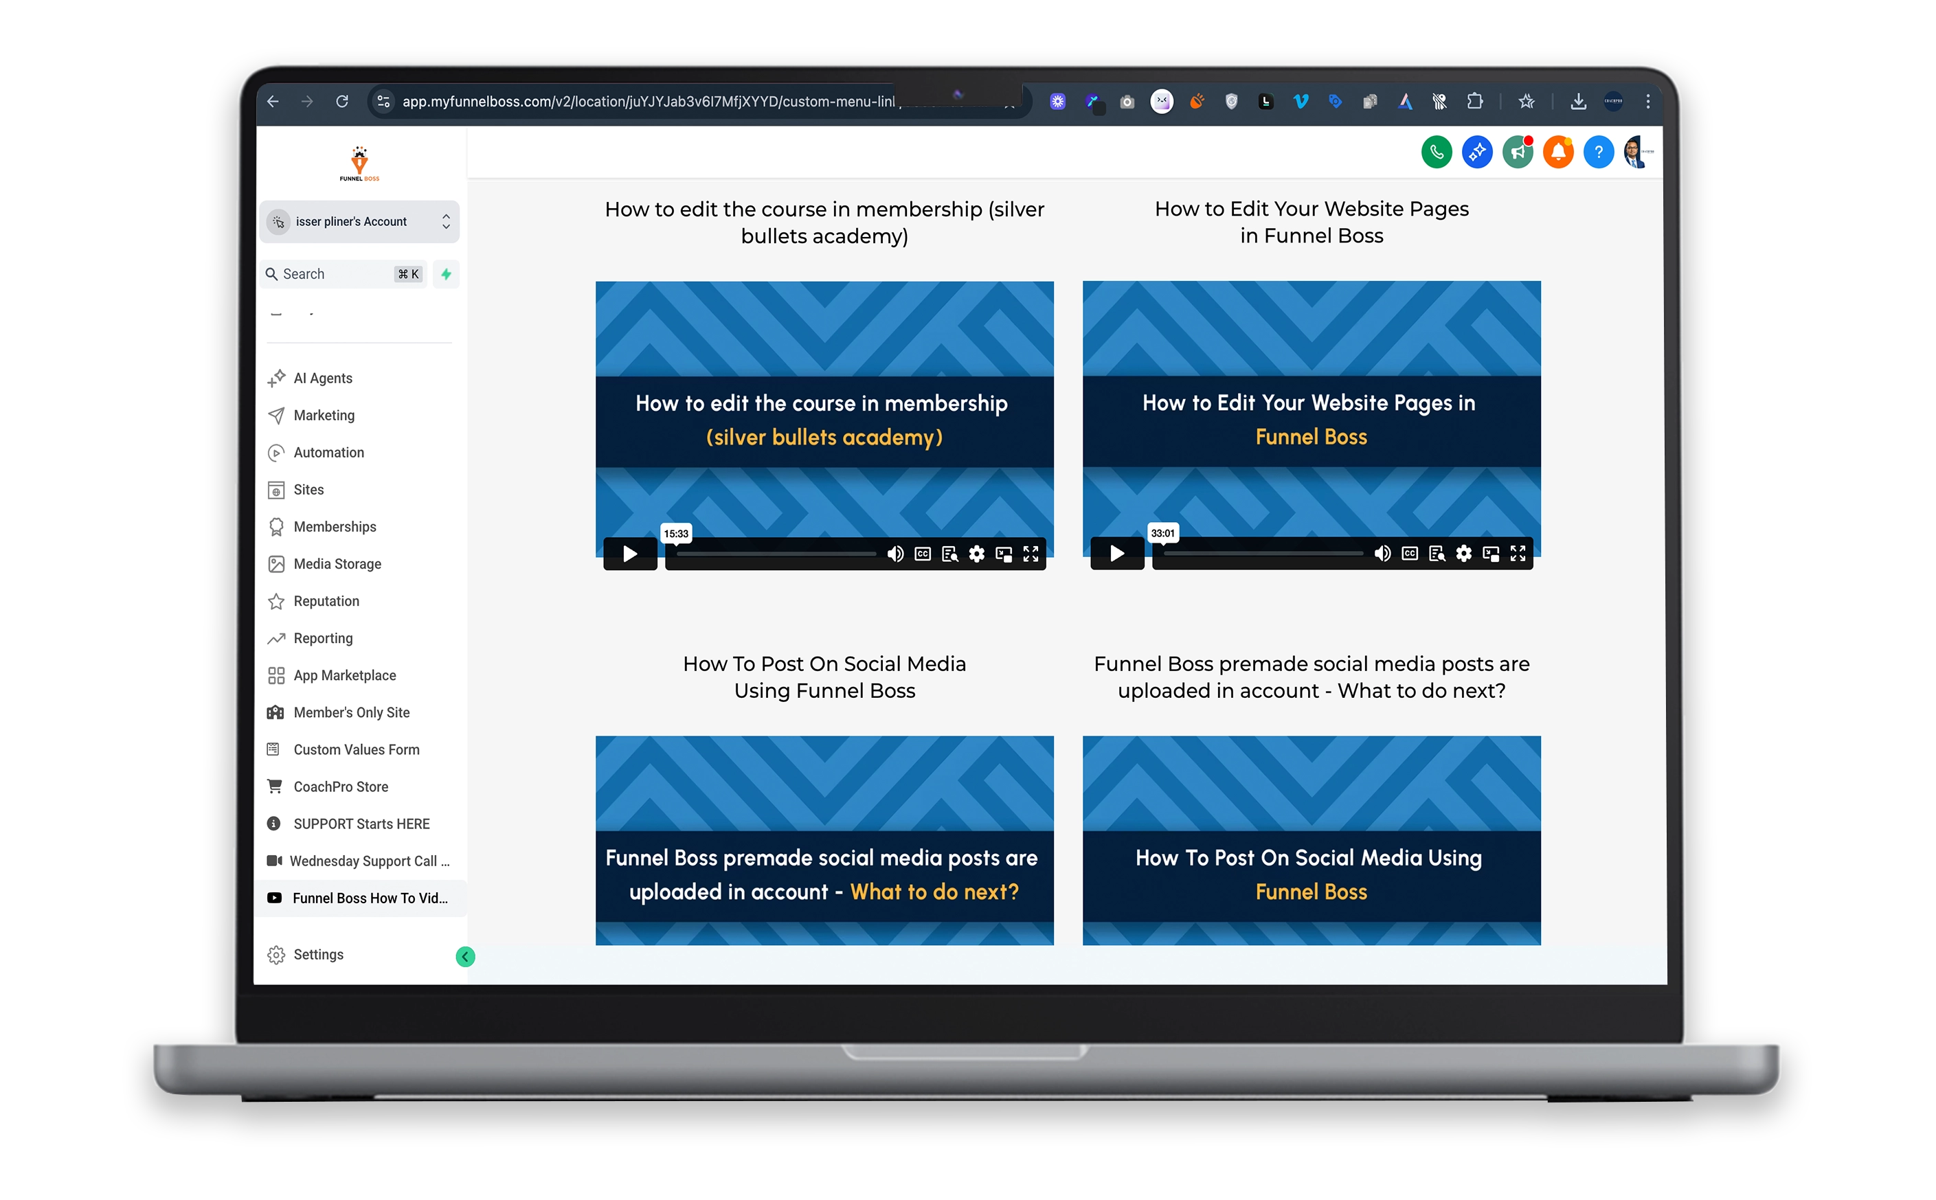
Task: Click the blue question mark help icon
Action: (1597, 152)
